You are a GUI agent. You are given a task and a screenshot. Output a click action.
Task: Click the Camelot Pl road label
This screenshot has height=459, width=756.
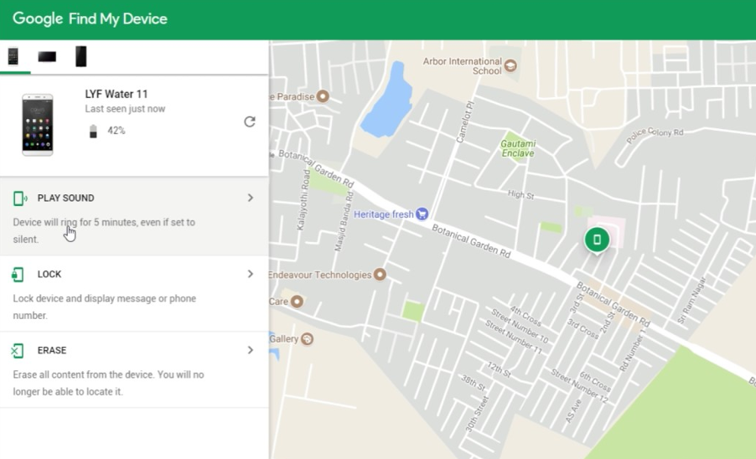tap(465, 121)
